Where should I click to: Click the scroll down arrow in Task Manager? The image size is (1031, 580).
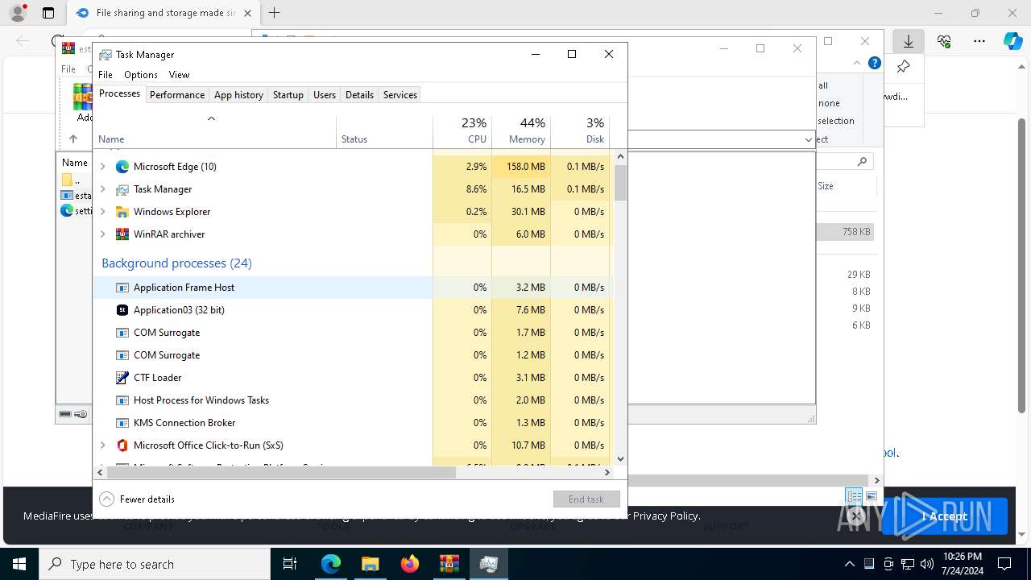tap(620, 459)
